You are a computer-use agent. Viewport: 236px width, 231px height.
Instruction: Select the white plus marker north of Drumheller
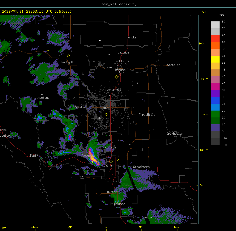(168, 103)
